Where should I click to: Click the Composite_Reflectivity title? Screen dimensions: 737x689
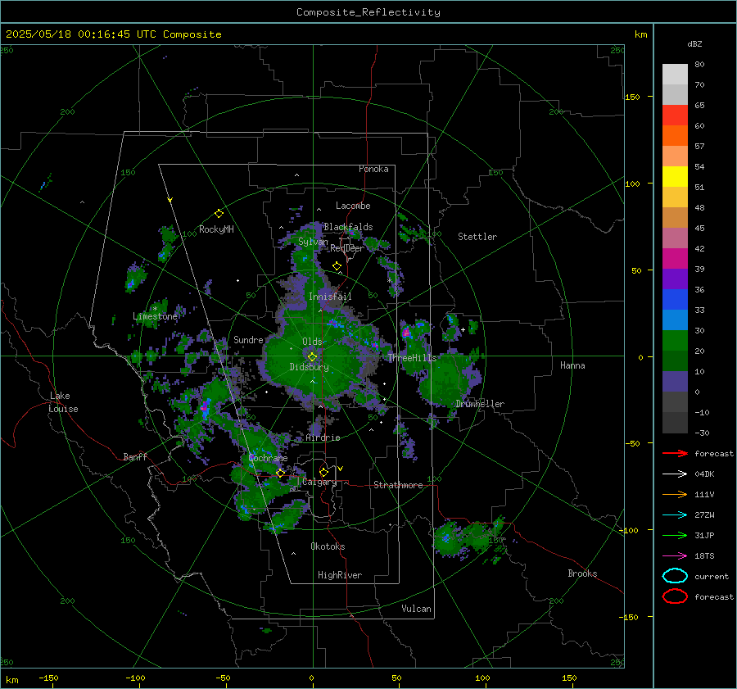coord(368,12)
